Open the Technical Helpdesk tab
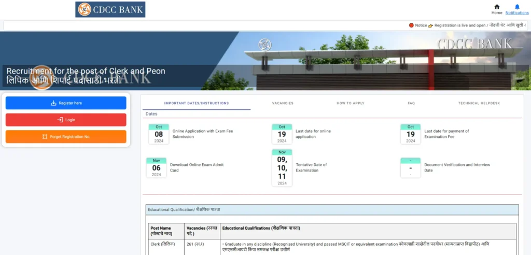This screenshot has height=255, width=531. 479,103
